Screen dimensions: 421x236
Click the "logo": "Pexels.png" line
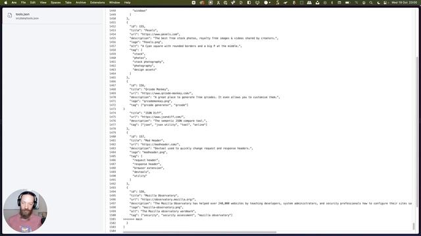146,42
